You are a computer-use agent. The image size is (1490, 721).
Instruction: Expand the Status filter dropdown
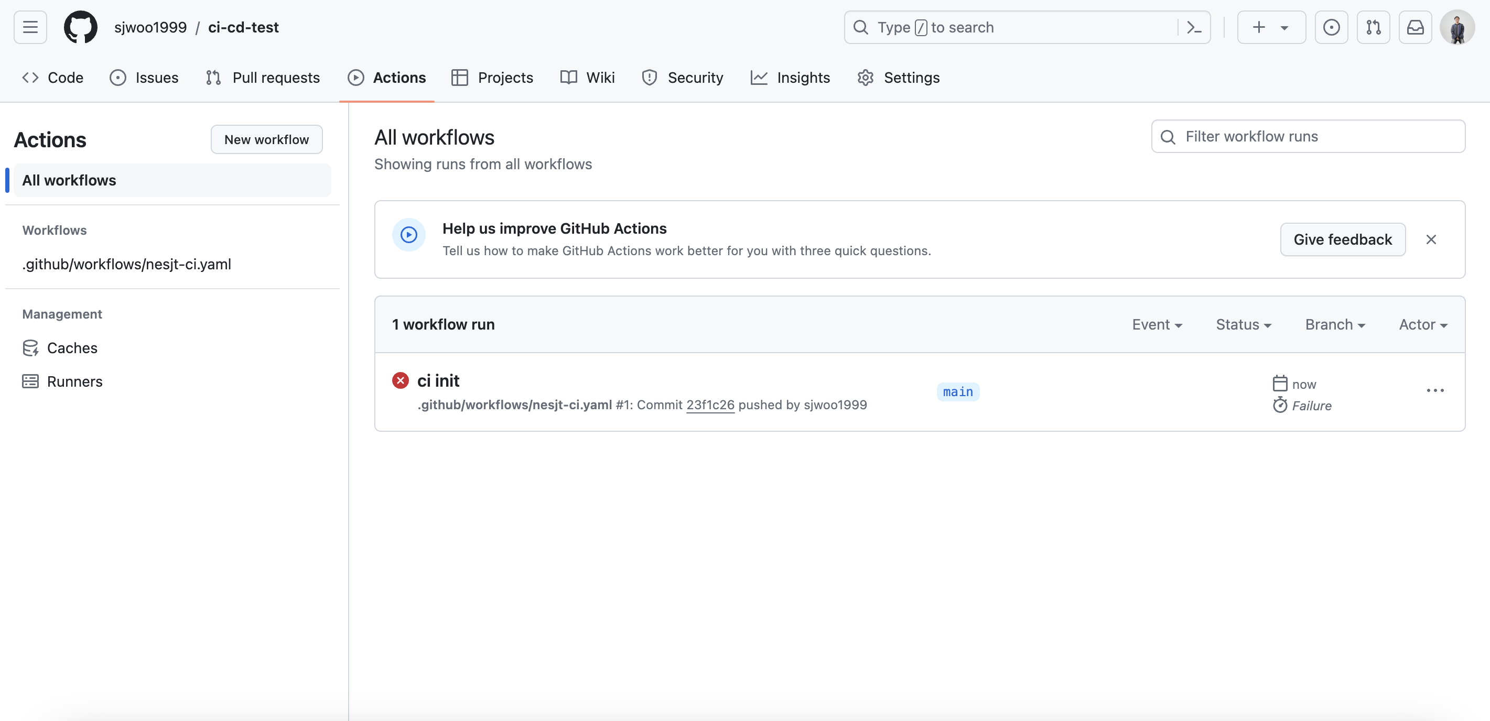click(1243, 324)
